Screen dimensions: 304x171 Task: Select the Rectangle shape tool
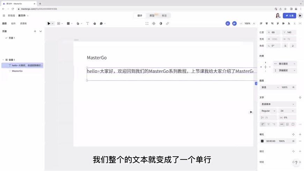pos(68,23)
